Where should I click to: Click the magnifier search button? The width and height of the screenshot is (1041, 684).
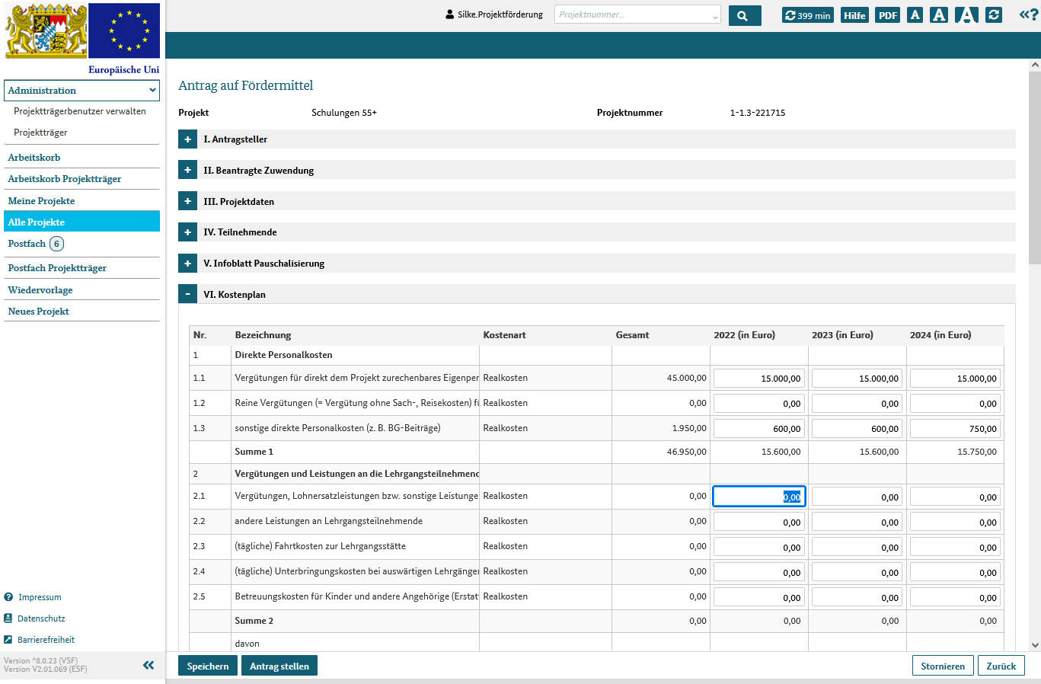point(744,15)
